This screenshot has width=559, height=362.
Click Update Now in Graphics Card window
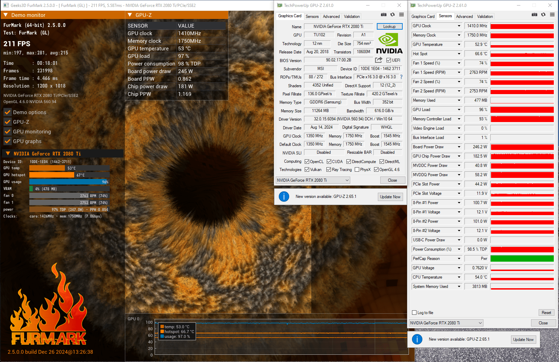tap(390, 197)
